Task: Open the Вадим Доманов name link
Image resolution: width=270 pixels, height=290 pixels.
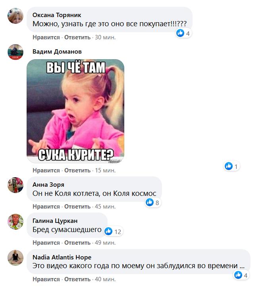Action: [x=57, y=51]
